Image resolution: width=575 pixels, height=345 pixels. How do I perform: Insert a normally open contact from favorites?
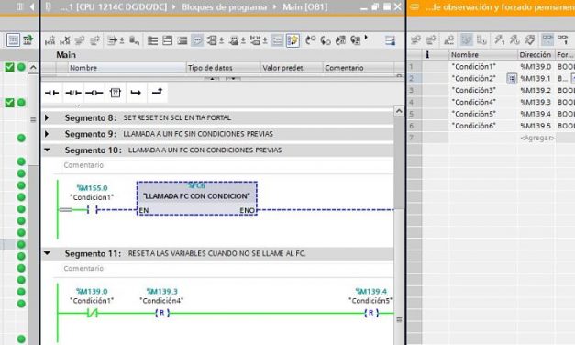pos(51,93)
